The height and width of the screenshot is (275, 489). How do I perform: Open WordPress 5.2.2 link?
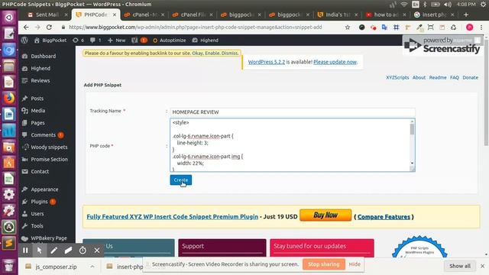point(267,62)
